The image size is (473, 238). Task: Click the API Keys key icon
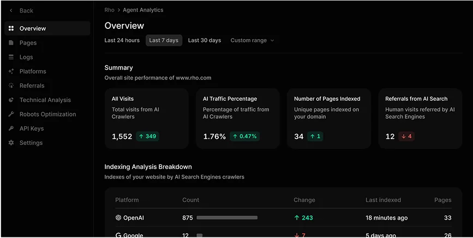coord(11,129)
